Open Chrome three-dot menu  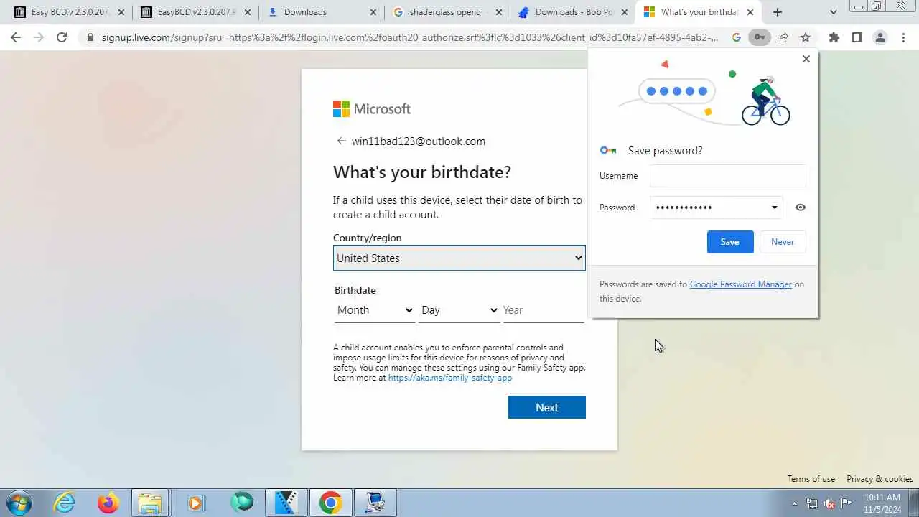(x=903, y=37)
